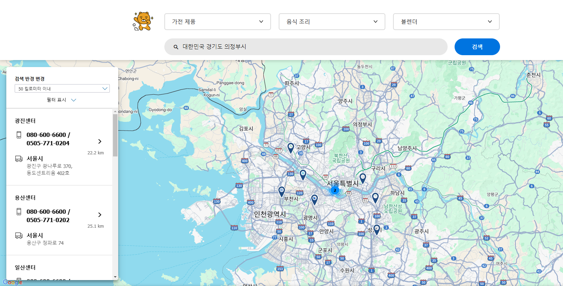Select the 용산센터 title

(25, 198)
